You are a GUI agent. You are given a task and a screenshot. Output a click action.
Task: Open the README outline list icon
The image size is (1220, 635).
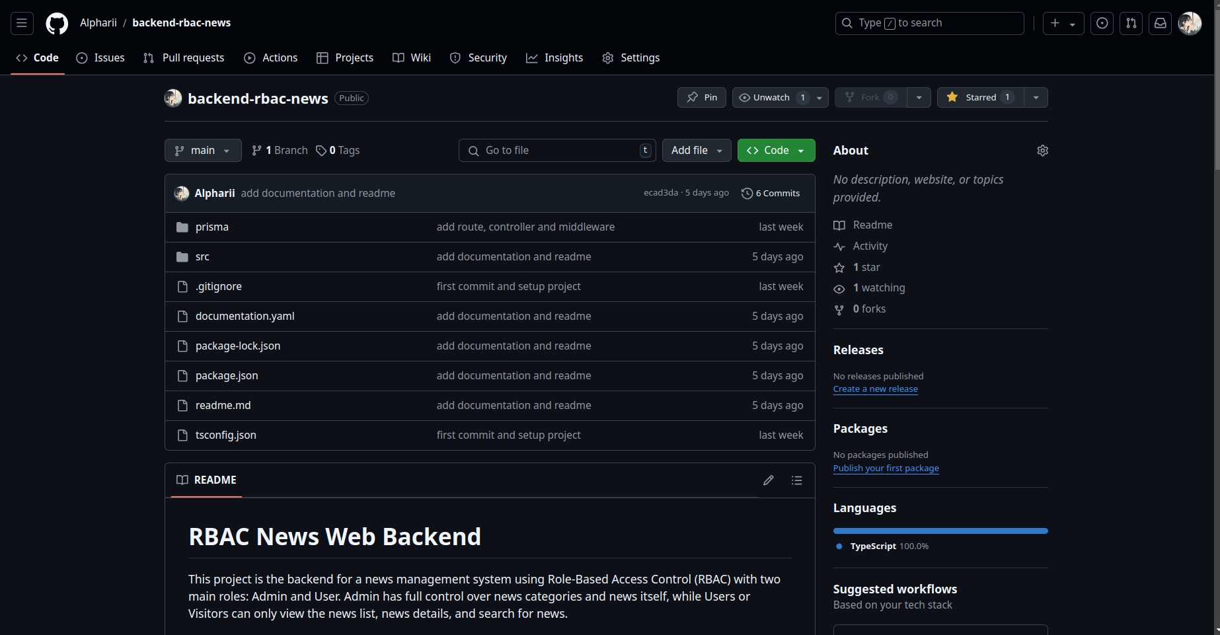[x=797, y=480]
